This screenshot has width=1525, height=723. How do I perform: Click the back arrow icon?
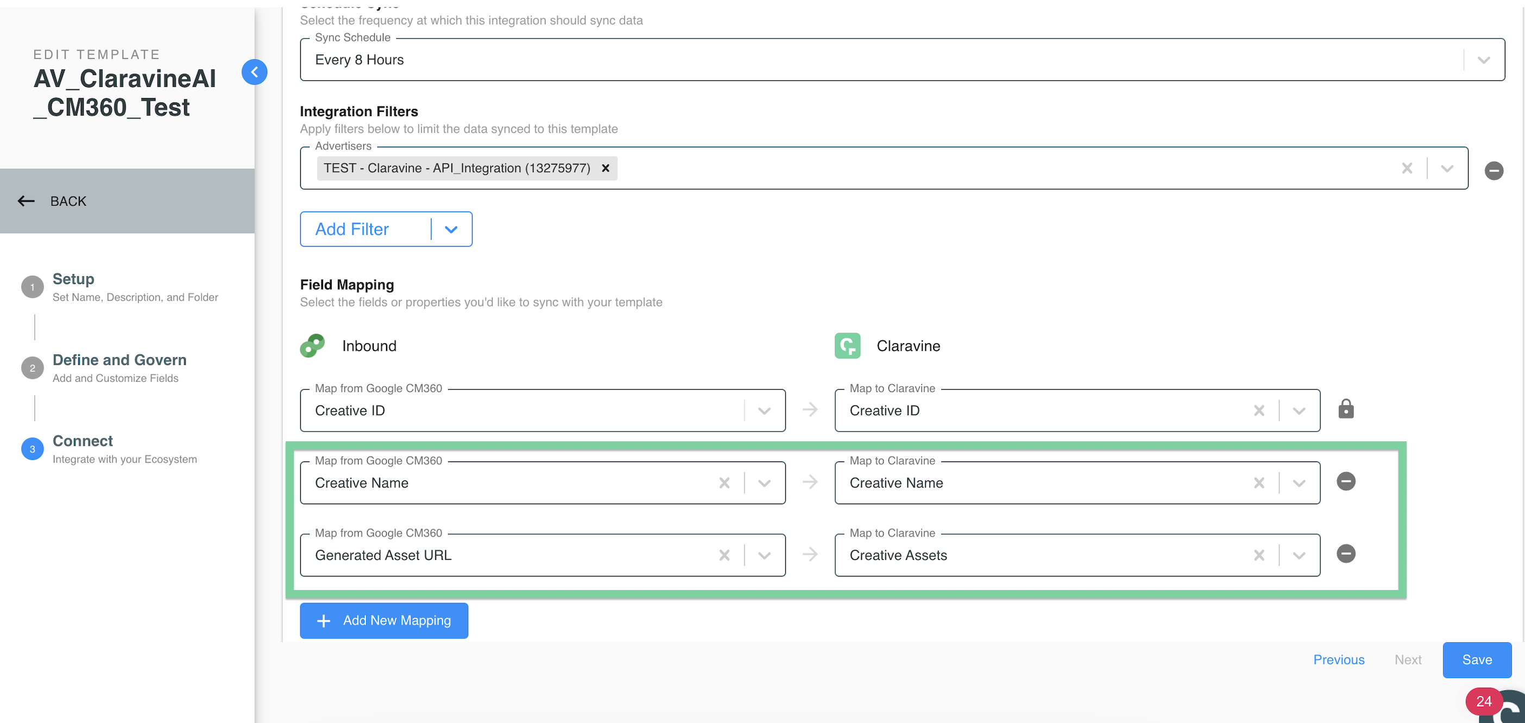click(x=26, y=201)
